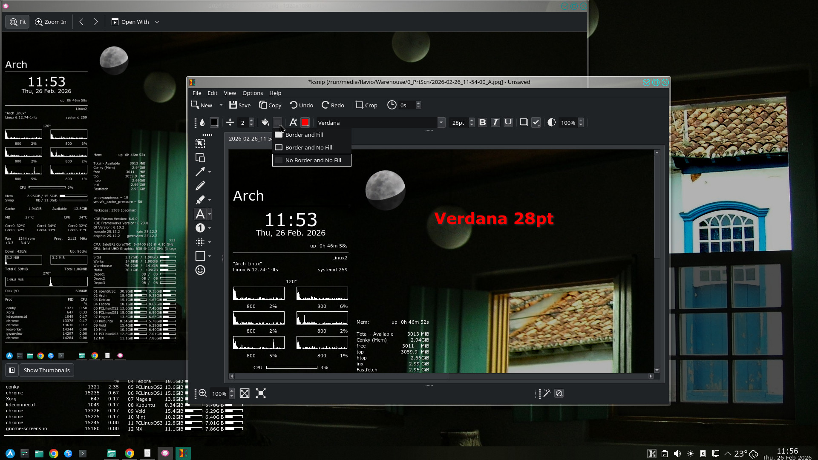Click the Show Thumbnails button

coord(46,370)
